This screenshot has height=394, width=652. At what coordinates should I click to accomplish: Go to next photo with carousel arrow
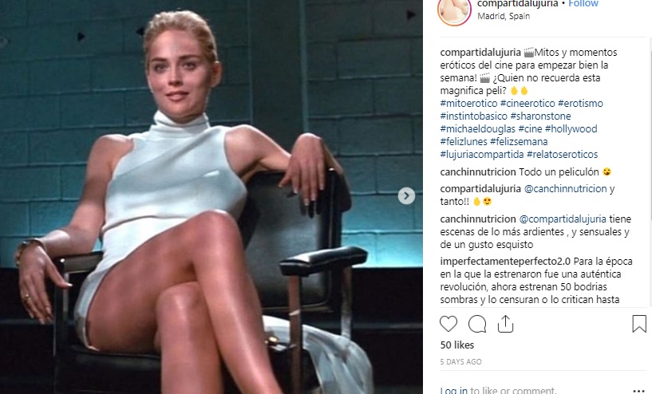[x=406, y=195]
